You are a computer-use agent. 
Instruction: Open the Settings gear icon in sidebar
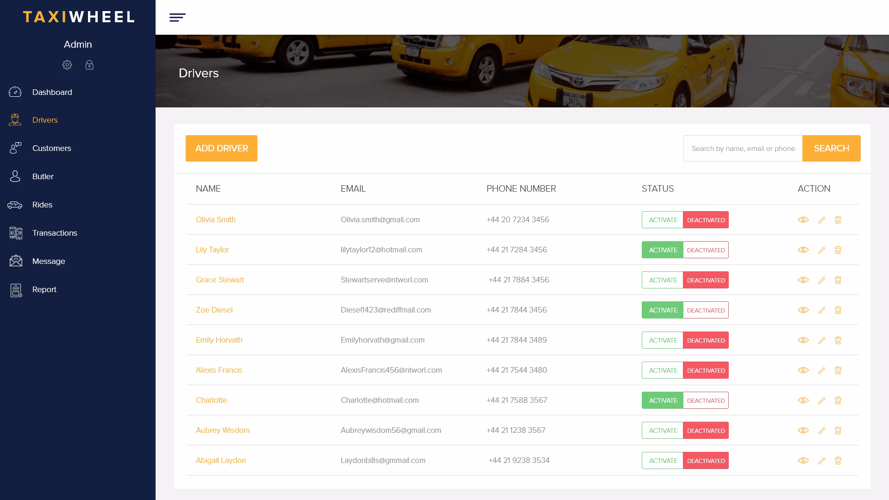[x=67, y=65]
